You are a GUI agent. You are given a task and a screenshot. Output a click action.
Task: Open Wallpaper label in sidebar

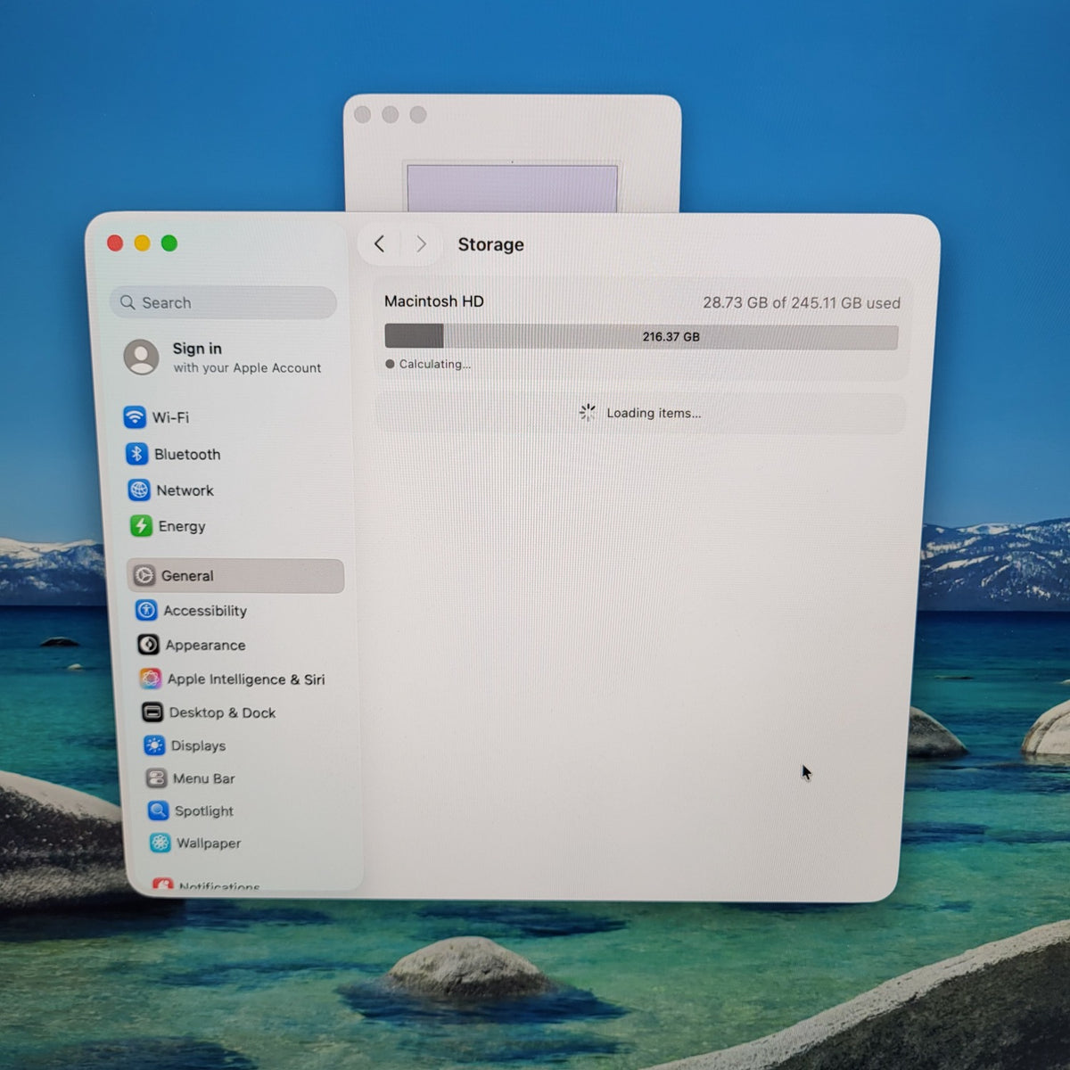point(209,843)
